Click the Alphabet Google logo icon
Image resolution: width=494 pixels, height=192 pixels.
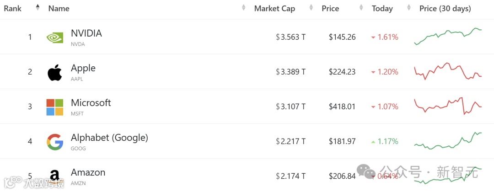point(55,142)
